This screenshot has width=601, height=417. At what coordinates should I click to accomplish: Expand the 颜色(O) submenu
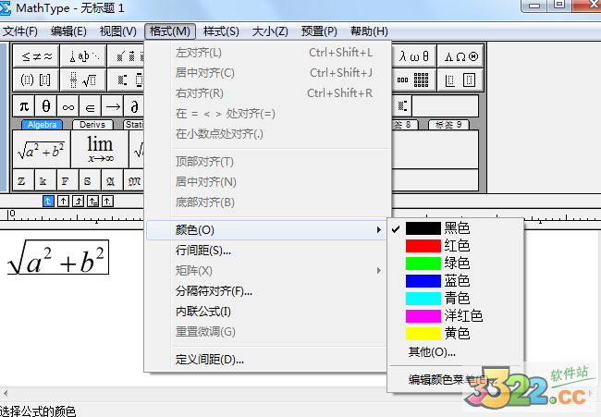tap(266, 230)
